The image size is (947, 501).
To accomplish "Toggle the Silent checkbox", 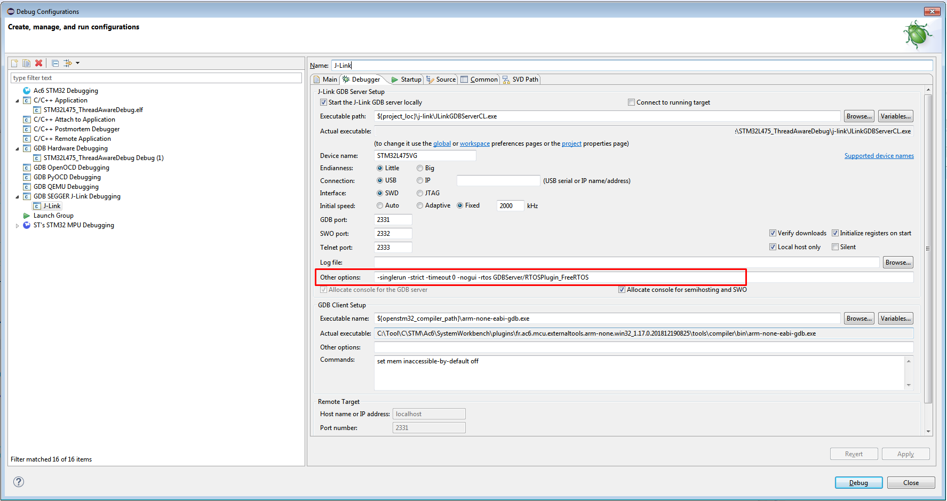I will click(x=835, y=247).
